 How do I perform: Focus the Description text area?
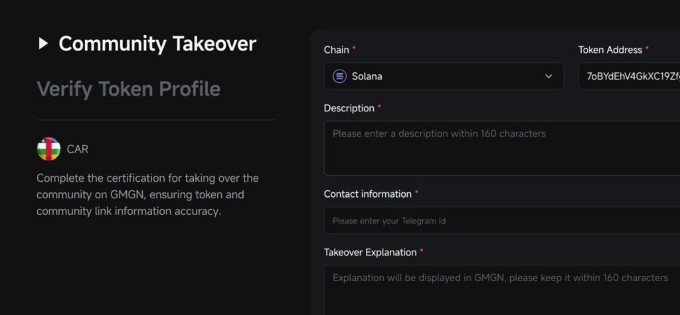pyautogui.click(x=501, y=148)
